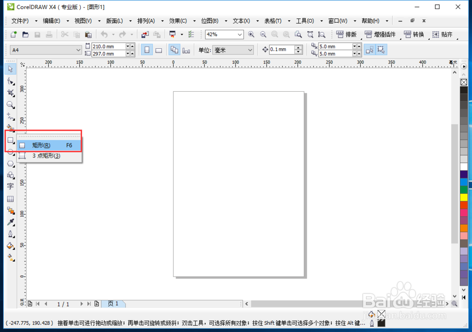Click the Undo icon
This screenshot has height=332, width=472.
point(103,34)
